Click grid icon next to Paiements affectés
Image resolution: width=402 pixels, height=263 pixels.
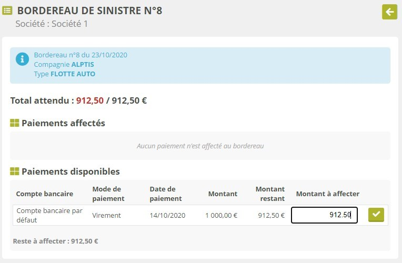tap(15, 123)
